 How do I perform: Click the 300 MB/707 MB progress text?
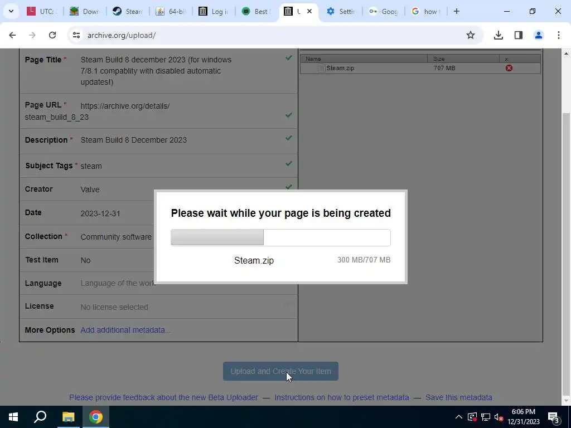tap(364, 260)
